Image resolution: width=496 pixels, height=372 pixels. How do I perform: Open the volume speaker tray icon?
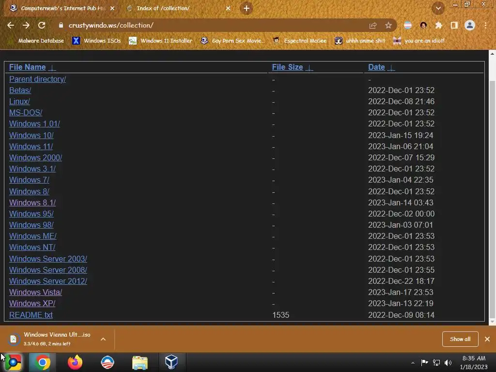(448, 362)
